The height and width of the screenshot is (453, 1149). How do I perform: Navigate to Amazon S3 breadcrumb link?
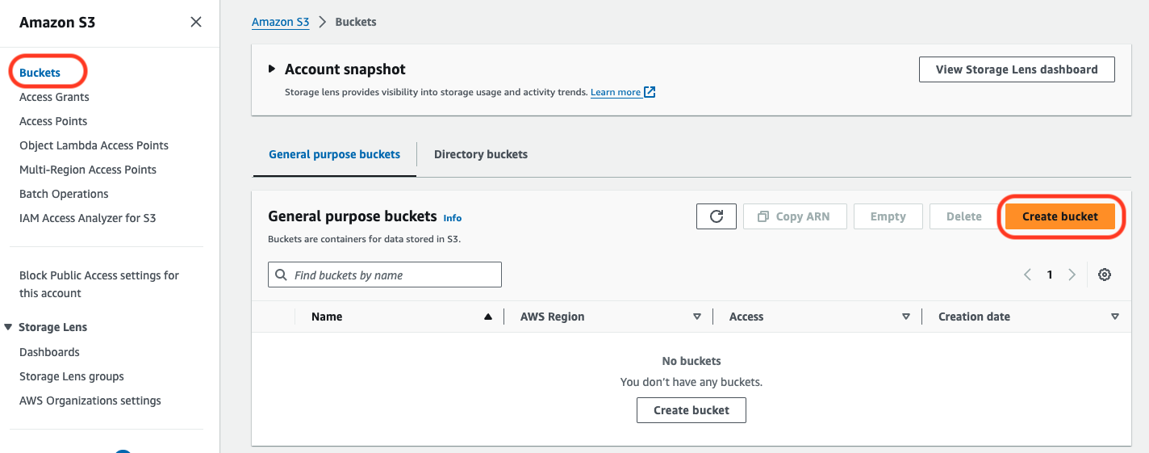(280, 22)
